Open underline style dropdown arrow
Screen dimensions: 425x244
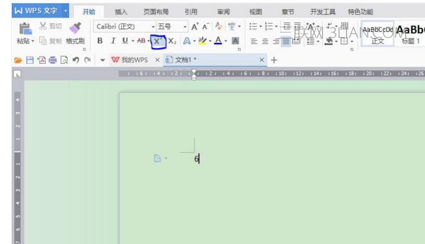[x=133, y=41]
